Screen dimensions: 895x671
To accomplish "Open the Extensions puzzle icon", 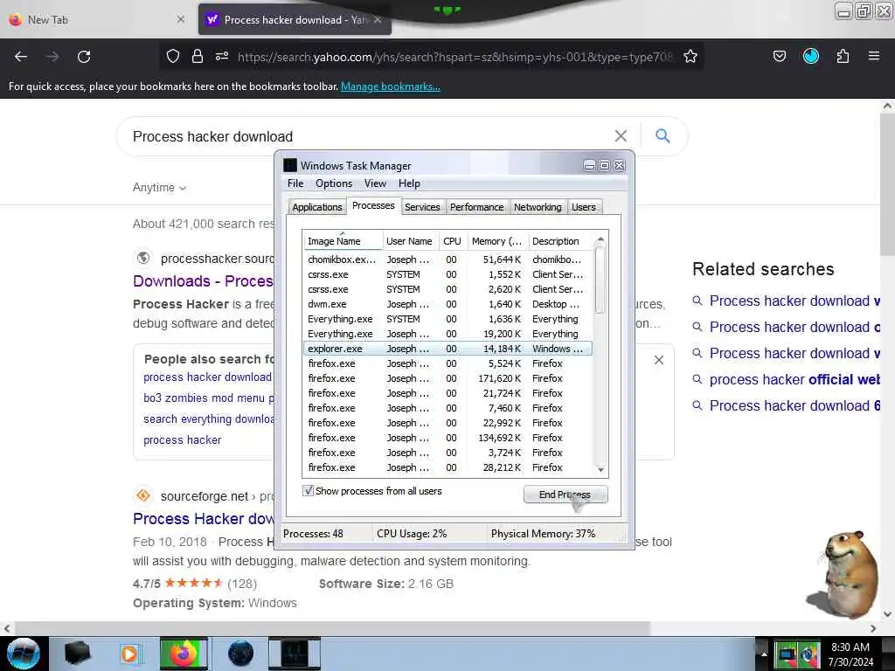I will point(843,56).
